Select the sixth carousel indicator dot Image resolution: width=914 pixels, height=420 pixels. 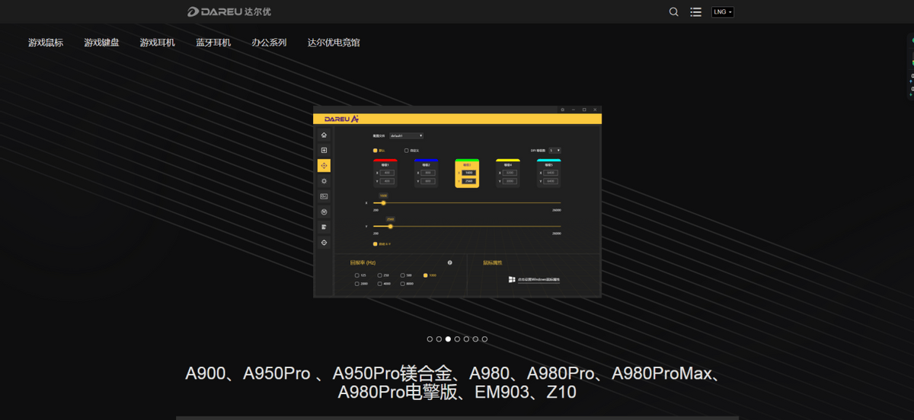[x=475, y=339]
